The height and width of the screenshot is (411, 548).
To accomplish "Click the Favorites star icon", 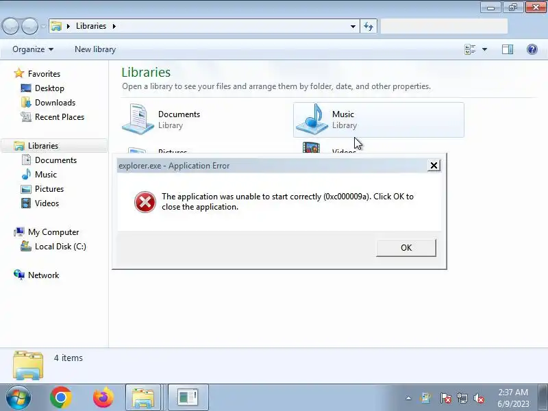I will pos(19,73).
